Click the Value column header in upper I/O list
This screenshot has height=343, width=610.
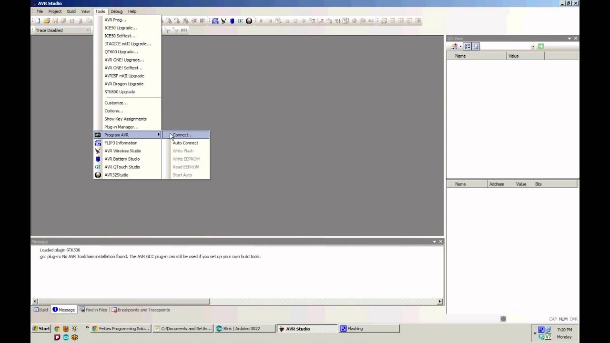click(525, 56)
